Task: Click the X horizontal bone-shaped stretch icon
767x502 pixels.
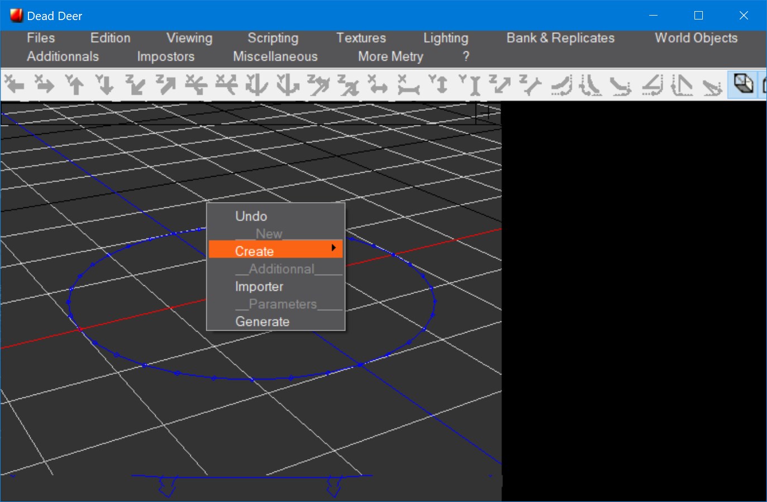Action: [x=408, y=85]
